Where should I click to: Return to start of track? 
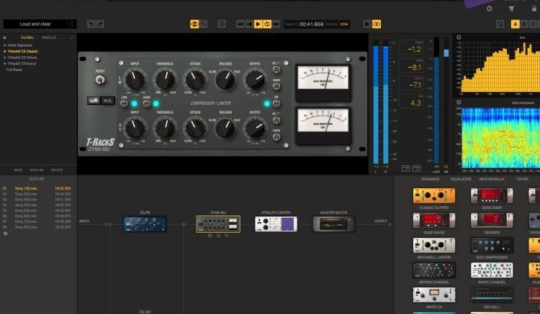[249, 24]
